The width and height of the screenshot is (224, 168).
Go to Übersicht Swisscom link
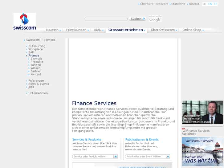(x=154, y=4)
